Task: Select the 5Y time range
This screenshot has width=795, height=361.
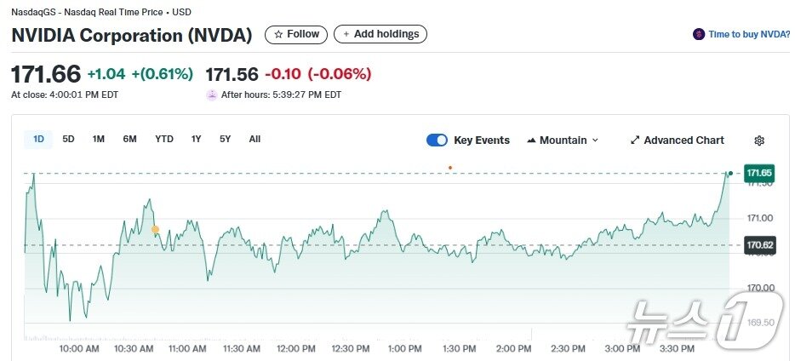Action: click(x=225, y=139)
